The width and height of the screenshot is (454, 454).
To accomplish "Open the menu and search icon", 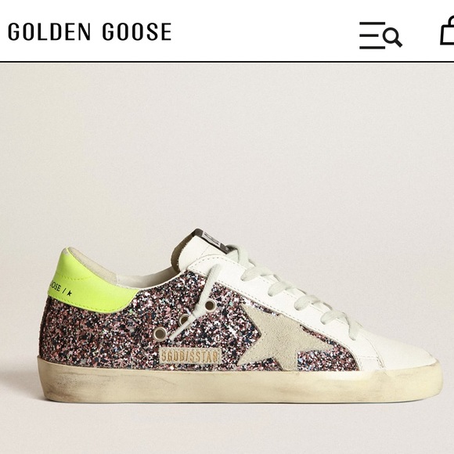I will tap(380, 35).
